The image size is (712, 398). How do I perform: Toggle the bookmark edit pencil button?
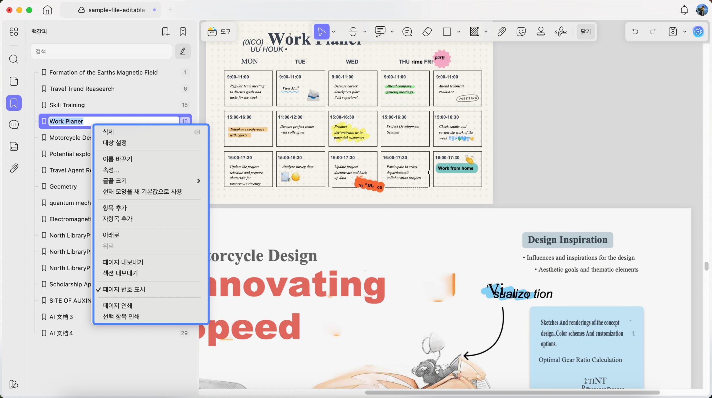pyautogui.click(x=183, y=51)
